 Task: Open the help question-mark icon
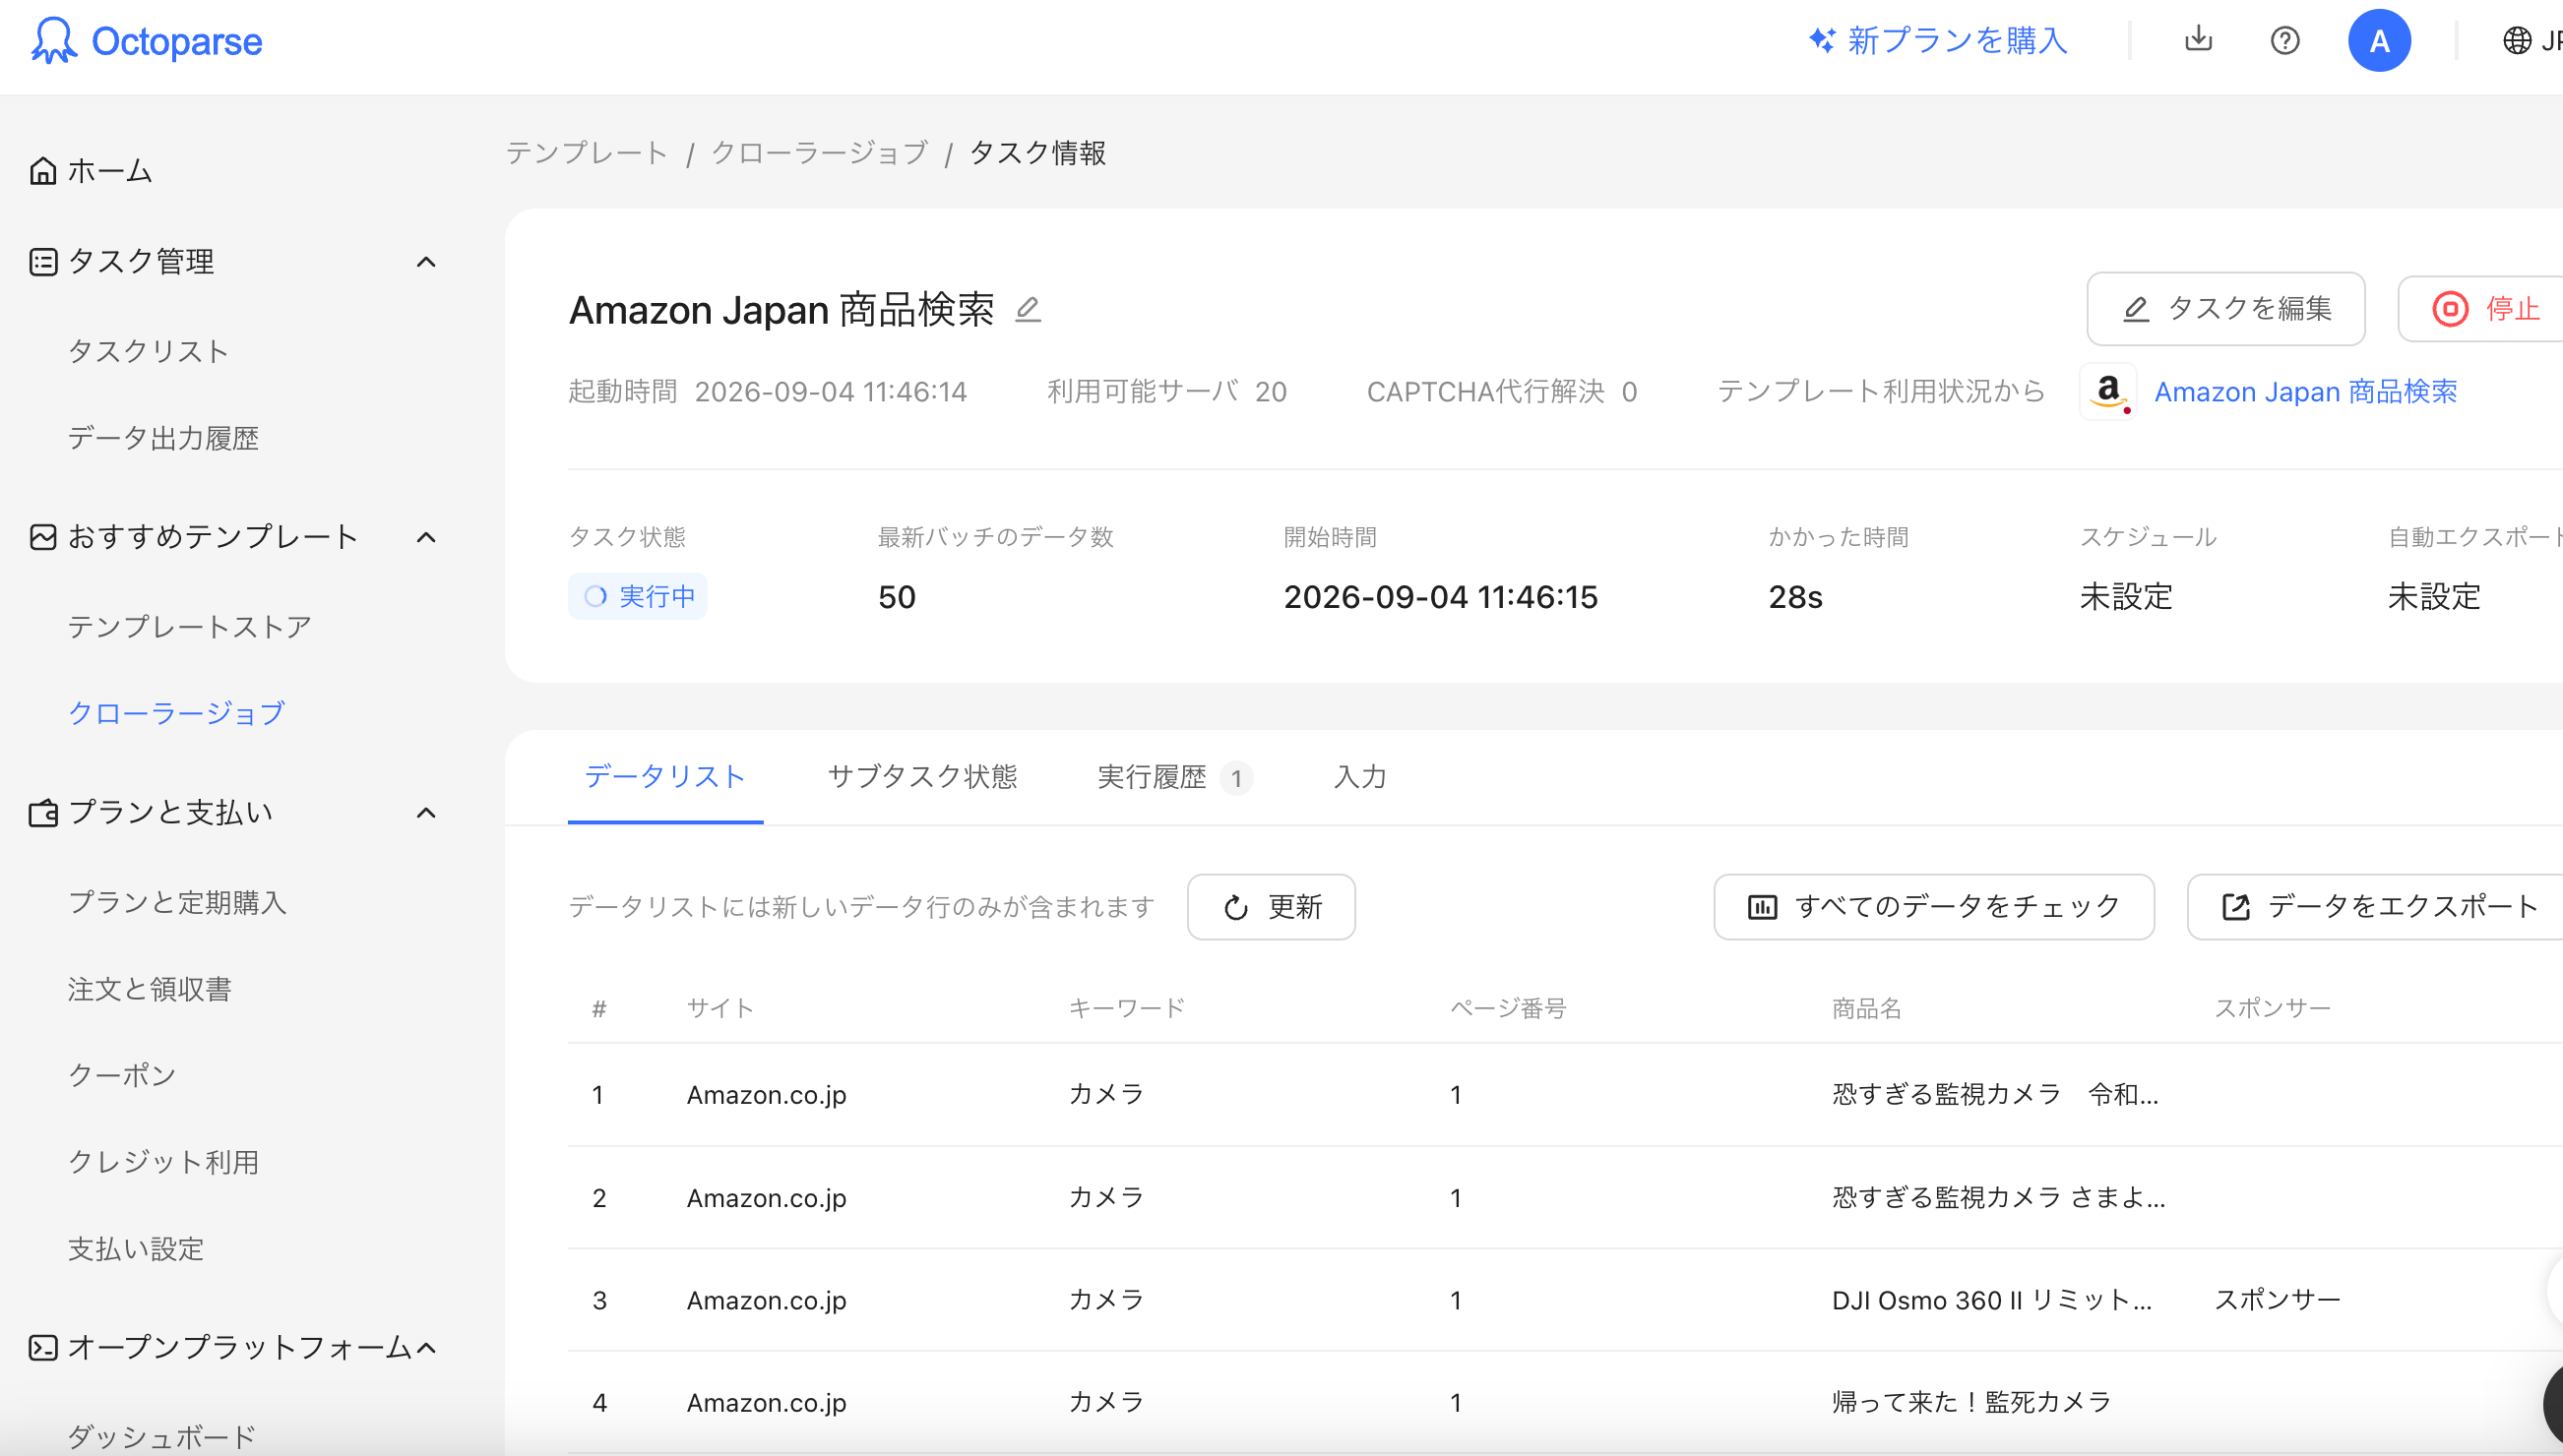point(2284,41)
